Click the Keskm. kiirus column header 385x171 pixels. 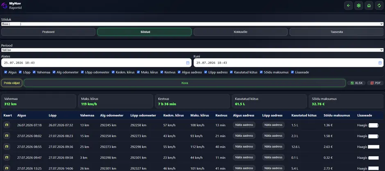click(x=173, y=115)
